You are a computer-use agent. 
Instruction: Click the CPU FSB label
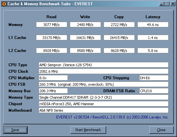point(17,84)
